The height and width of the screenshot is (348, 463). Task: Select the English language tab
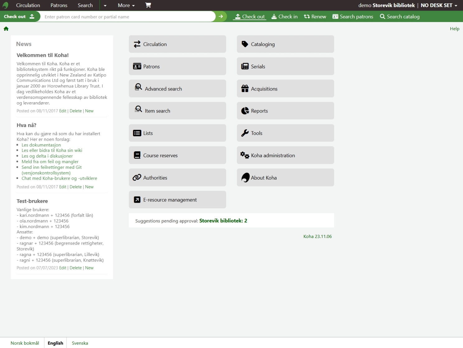[x=55, y=343]
